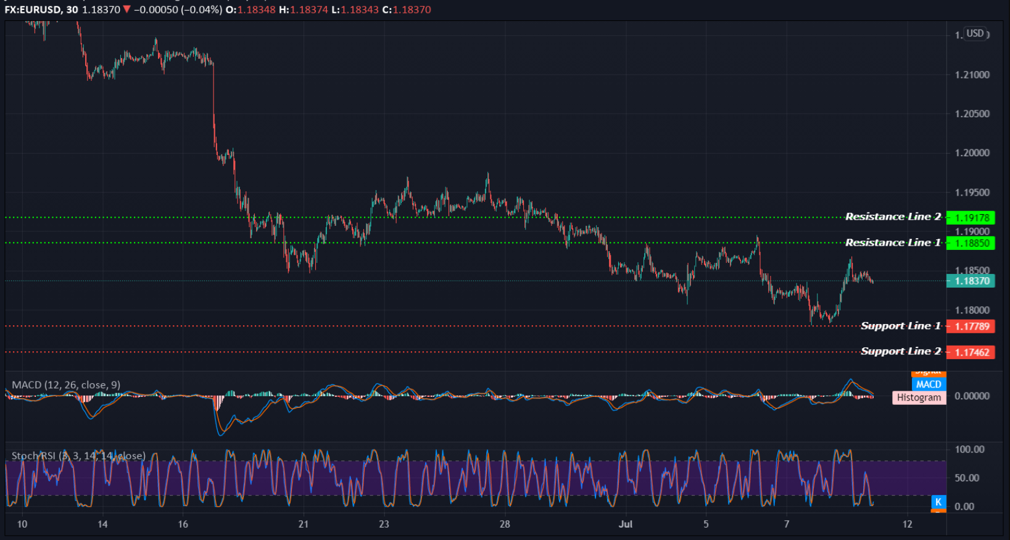Select the Support Line 1 label
Image resolution: width=1010 pixels, height=540 pixels.
[x=901, y=326]
